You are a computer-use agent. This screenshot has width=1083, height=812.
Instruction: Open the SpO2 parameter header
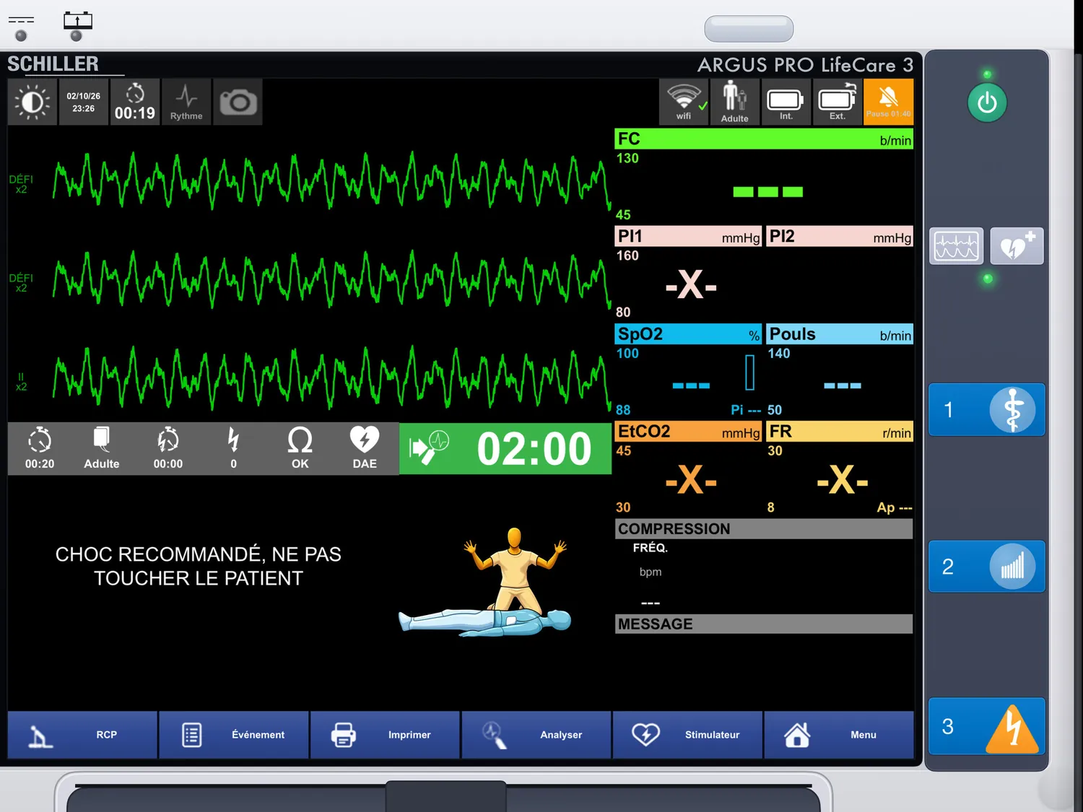[688, 334]
